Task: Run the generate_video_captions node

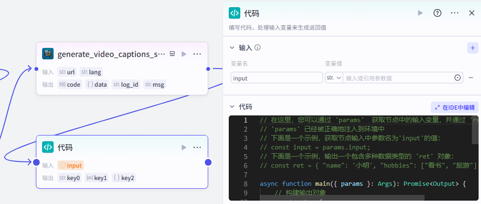Action: [x=184, y=54]
